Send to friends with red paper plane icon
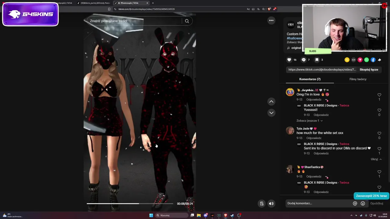 click(360, 60)
